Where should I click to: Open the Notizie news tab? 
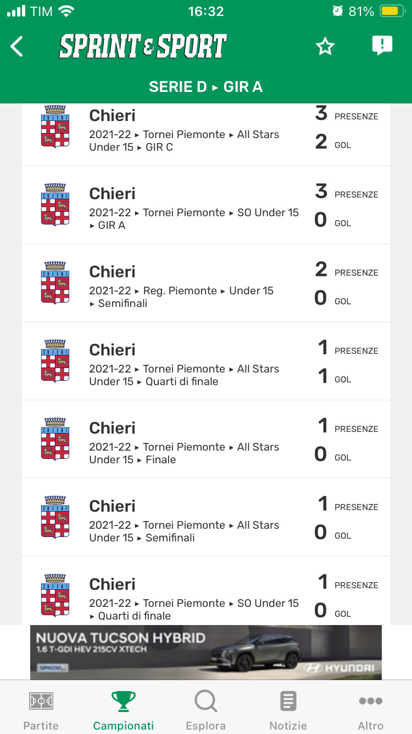coord(288,710)
